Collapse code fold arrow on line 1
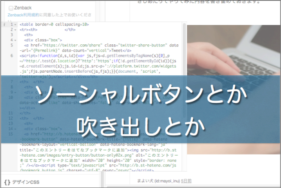This screenshot has width=281, height=188. pos(15,25)
